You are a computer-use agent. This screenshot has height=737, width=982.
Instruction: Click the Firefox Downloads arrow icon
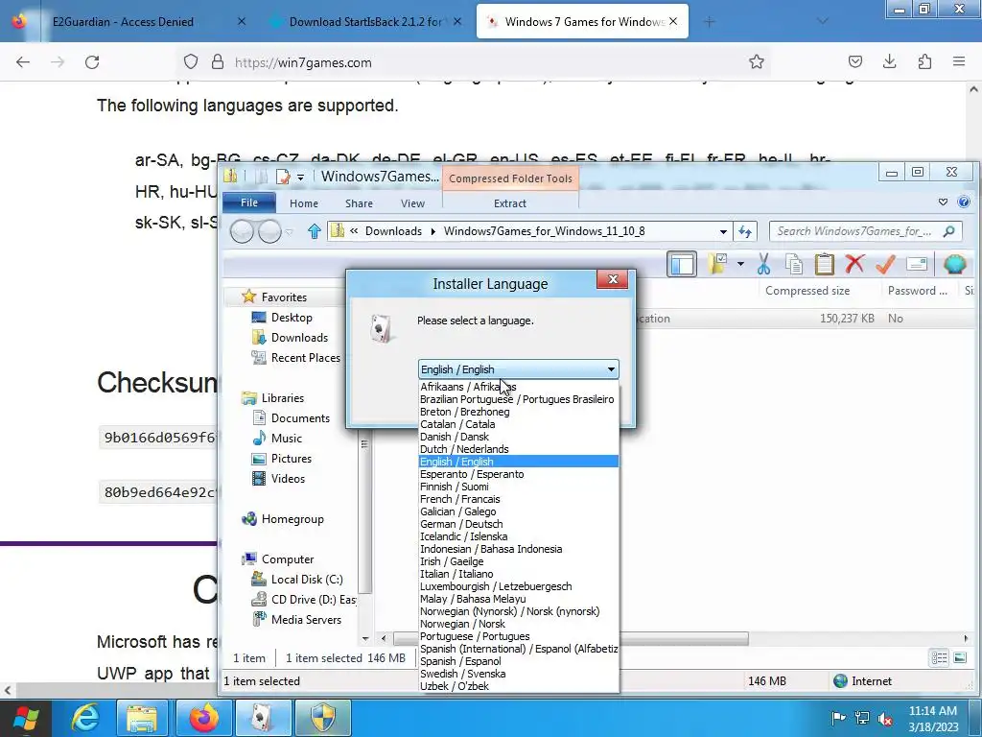(x=889, y=61)
